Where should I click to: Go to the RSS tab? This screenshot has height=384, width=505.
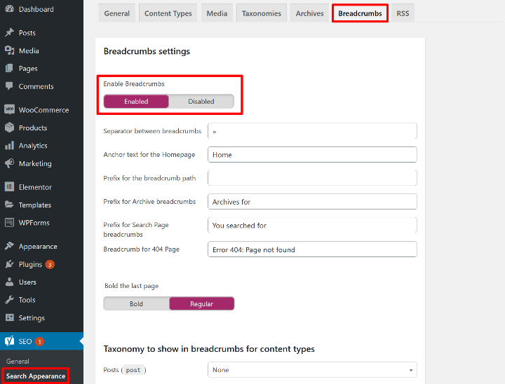[x=403, y=13]
